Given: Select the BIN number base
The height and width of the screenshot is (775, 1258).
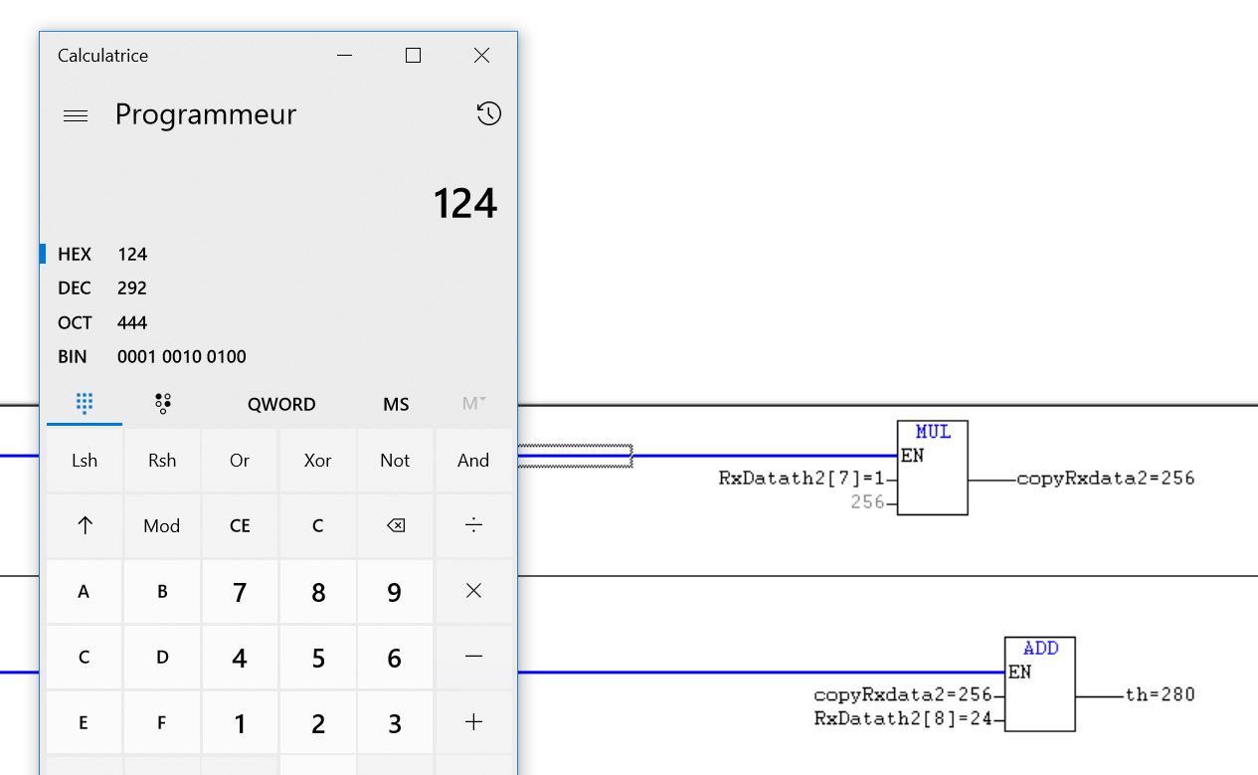Looking at the screenshot, I should [x=73, y=356].
